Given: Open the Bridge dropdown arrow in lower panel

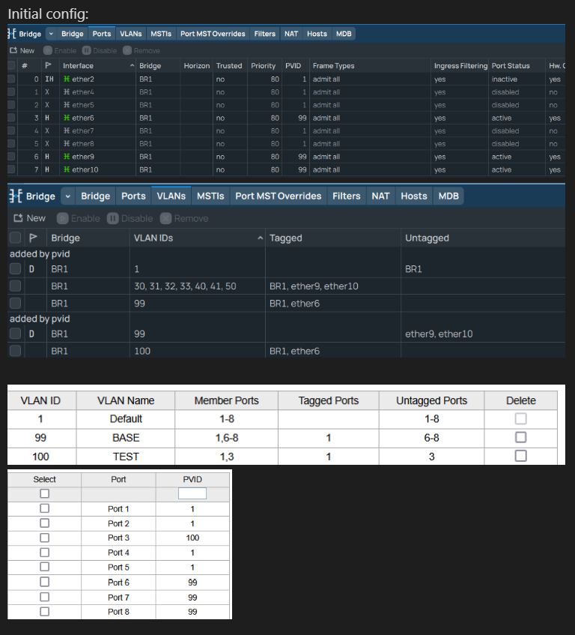Looking at the screenshot, I should click(x=68, y=196).
